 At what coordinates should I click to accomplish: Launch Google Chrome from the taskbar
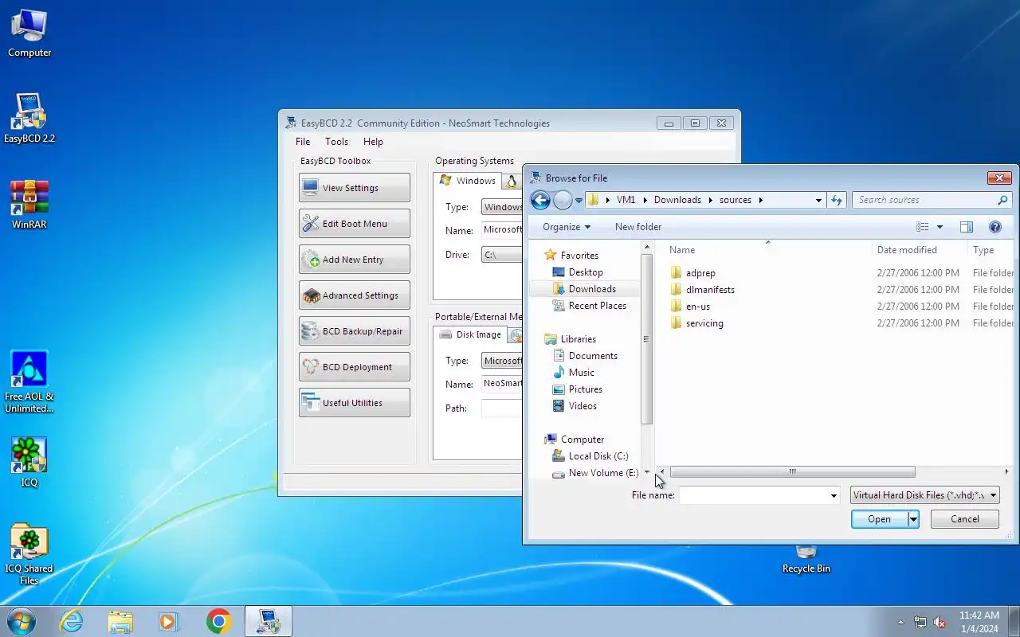click(x=218, y=621)
